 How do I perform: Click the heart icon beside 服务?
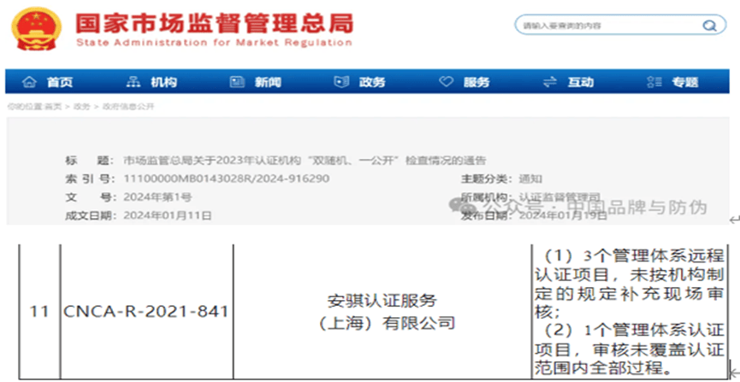445,82
